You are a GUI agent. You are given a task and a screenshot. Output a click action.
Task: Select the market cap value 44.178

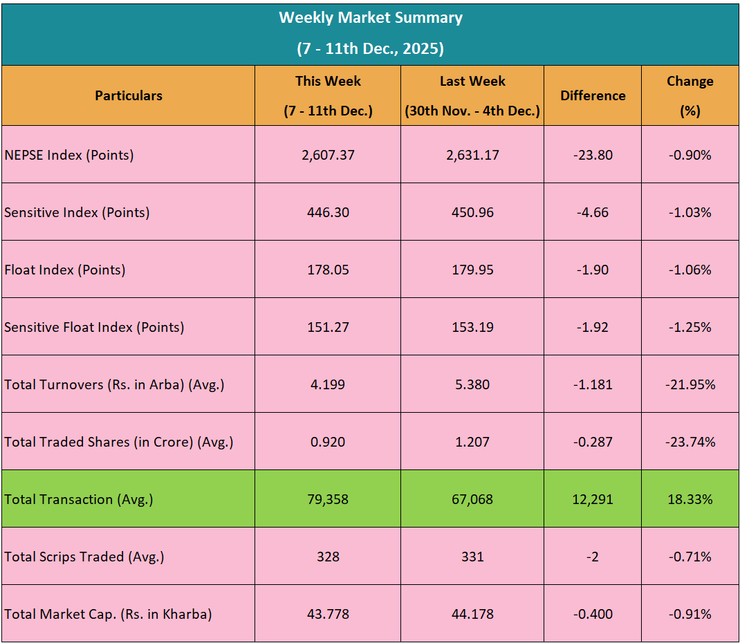pos(472,614)
